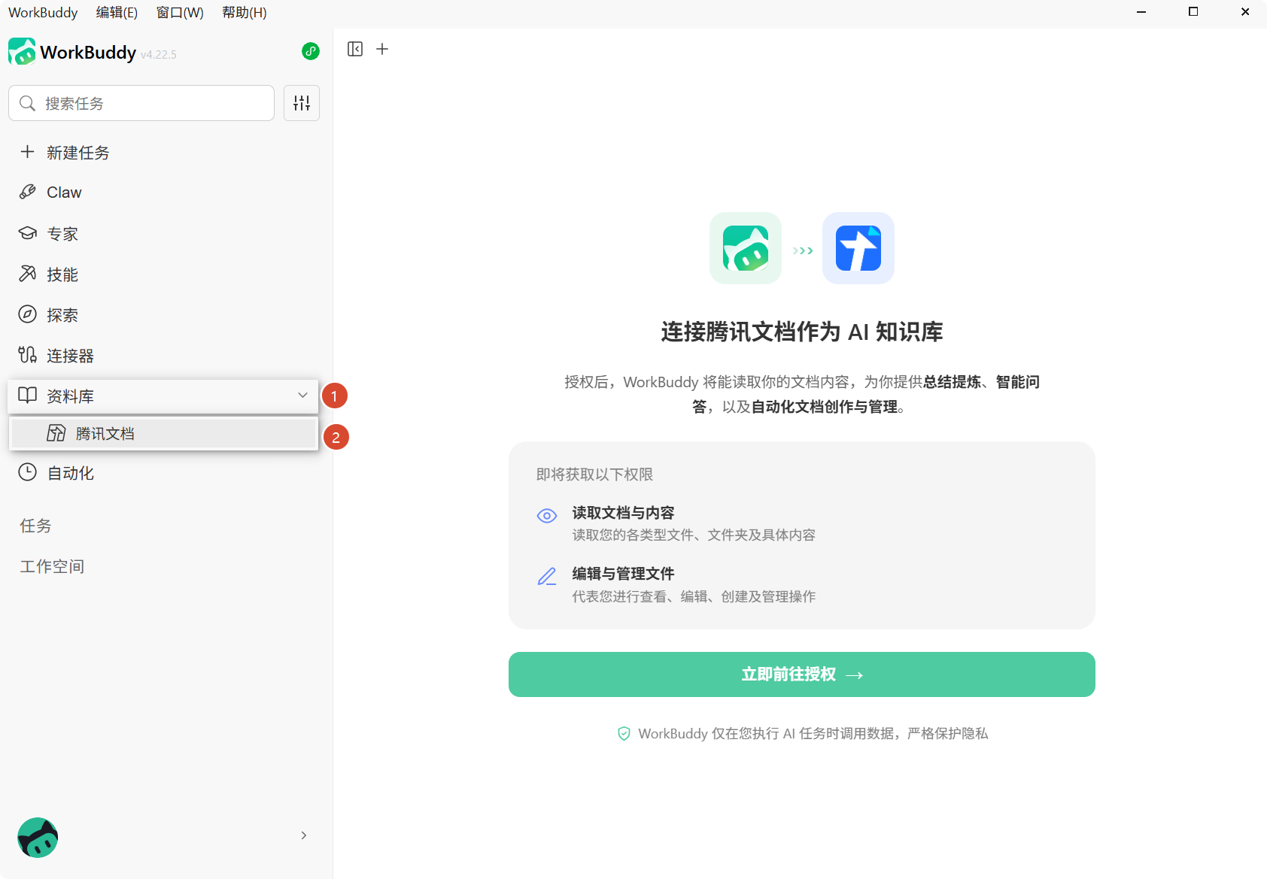Screen dimensions: 1267x879
Task: Collapse the 资料库 library chevron
Action: click(302, 396)
